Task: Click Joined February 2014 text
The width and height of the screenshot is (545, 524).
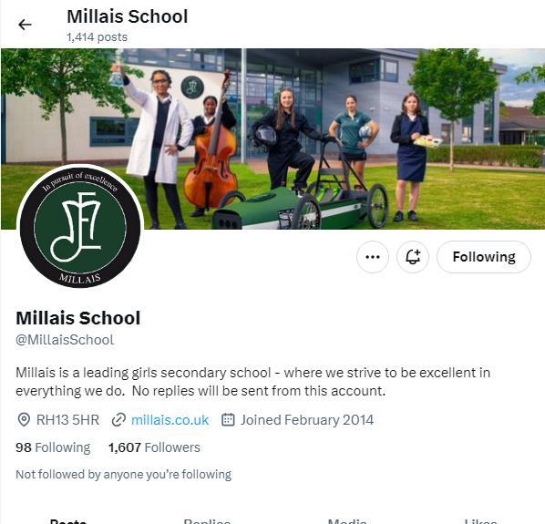Action: click(x=307, y=420)
